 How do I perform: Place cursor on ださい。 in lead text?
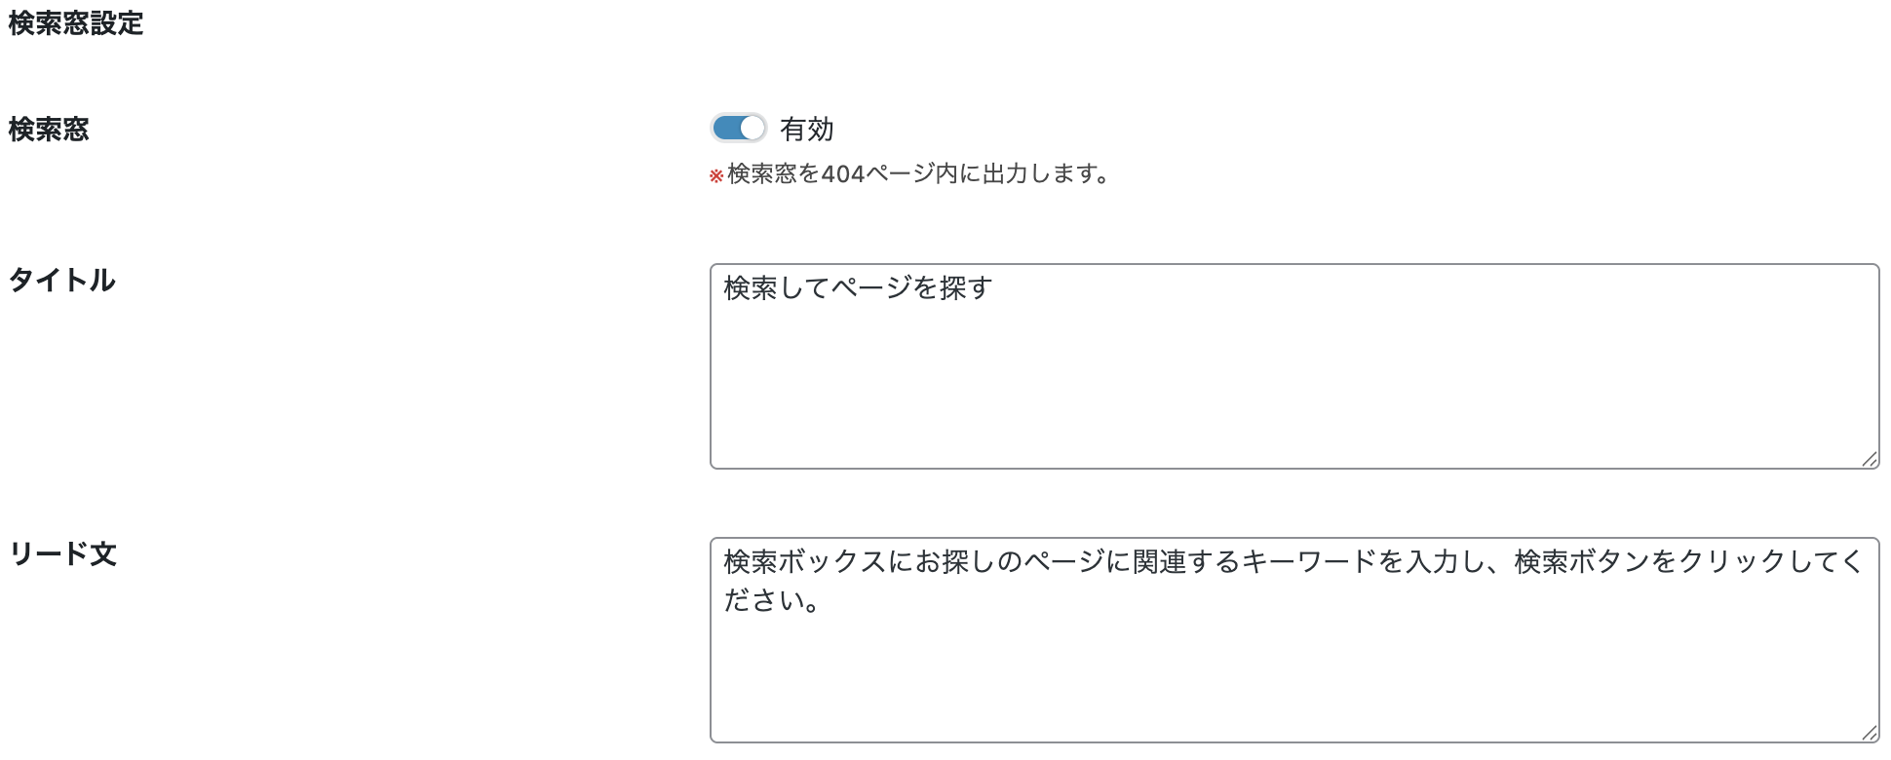[770, 601]
